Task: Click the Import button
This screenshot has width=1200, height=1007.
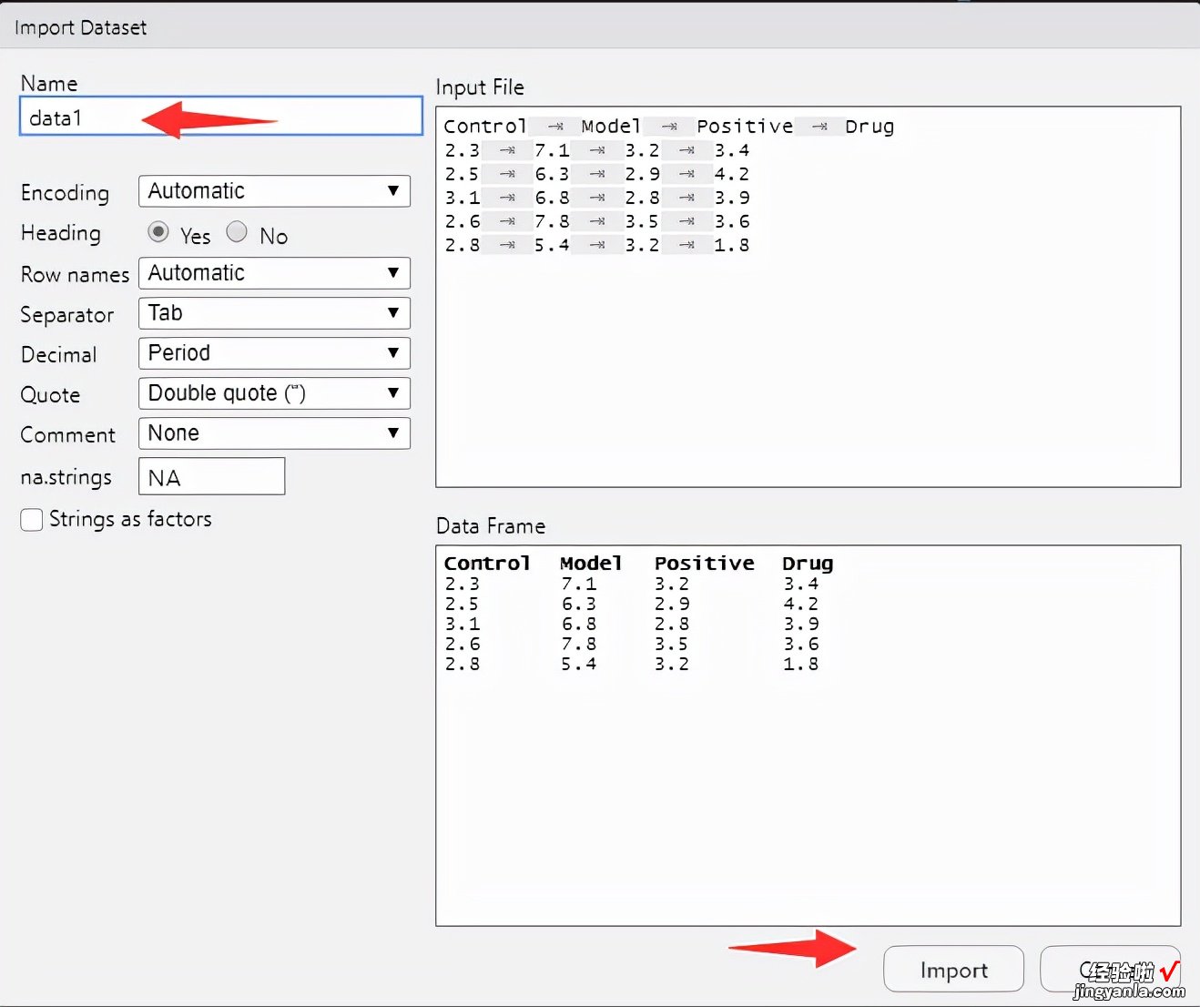Action: click(953, 970)
